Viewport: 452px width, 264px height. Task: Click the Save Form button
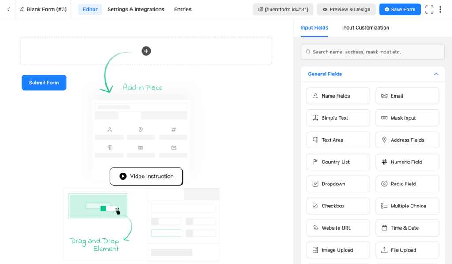pos(400,10)
